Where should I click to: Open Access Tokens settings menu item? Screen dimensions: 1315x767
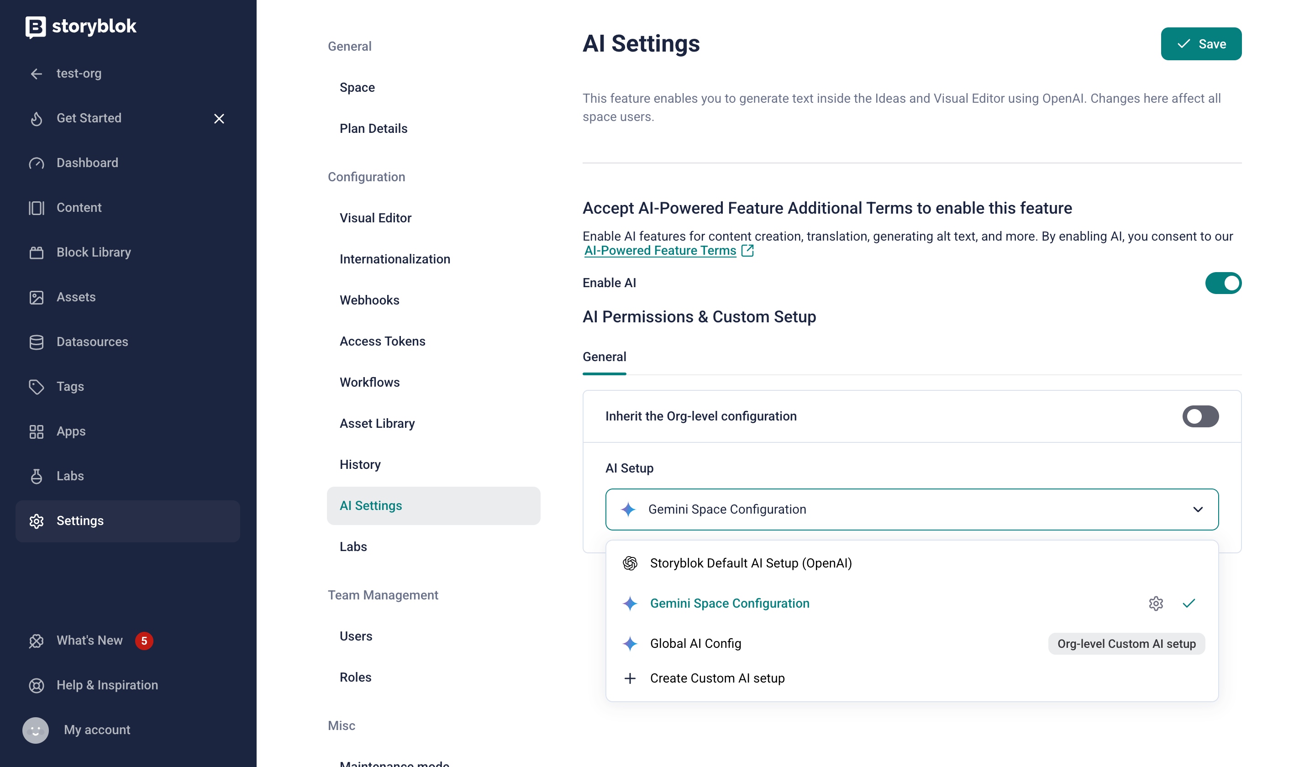(382, 341)
